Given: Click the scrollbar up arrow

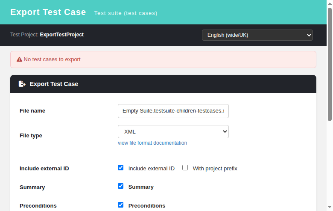Looking at the screenshot, I should [x=330, y=3].
